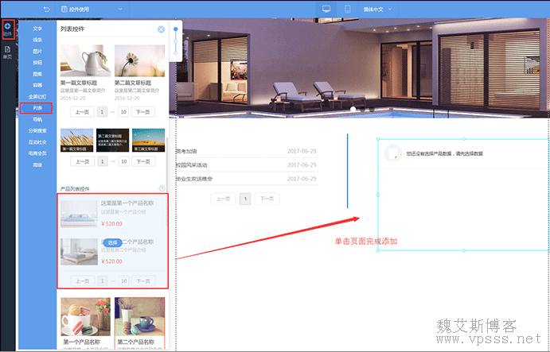Click the blue 选择 button on product list
Image resolution: width=550 pixels, height=352 pixels.
[x=112, y=242]
